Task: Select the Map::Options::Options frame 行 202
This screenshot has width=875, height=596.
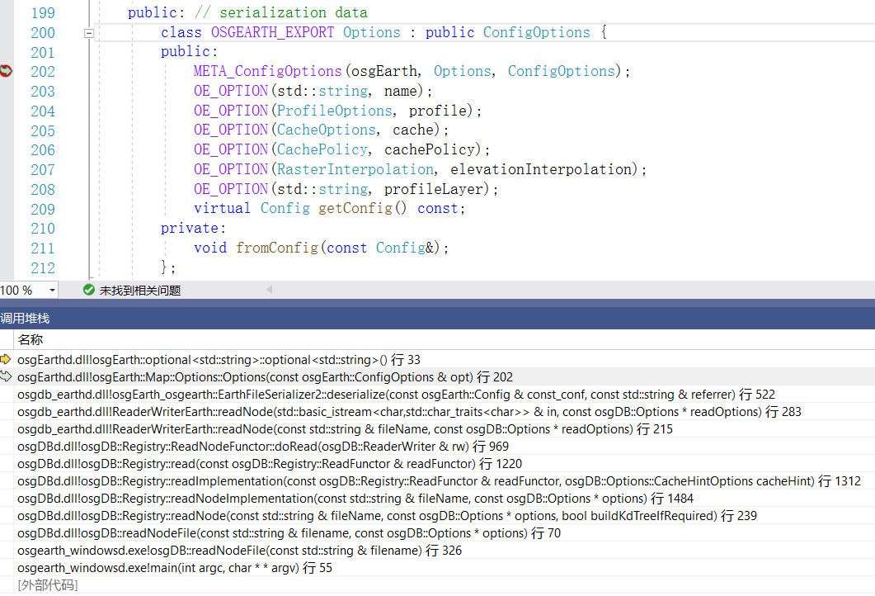Action: click(x=265, y=377)
